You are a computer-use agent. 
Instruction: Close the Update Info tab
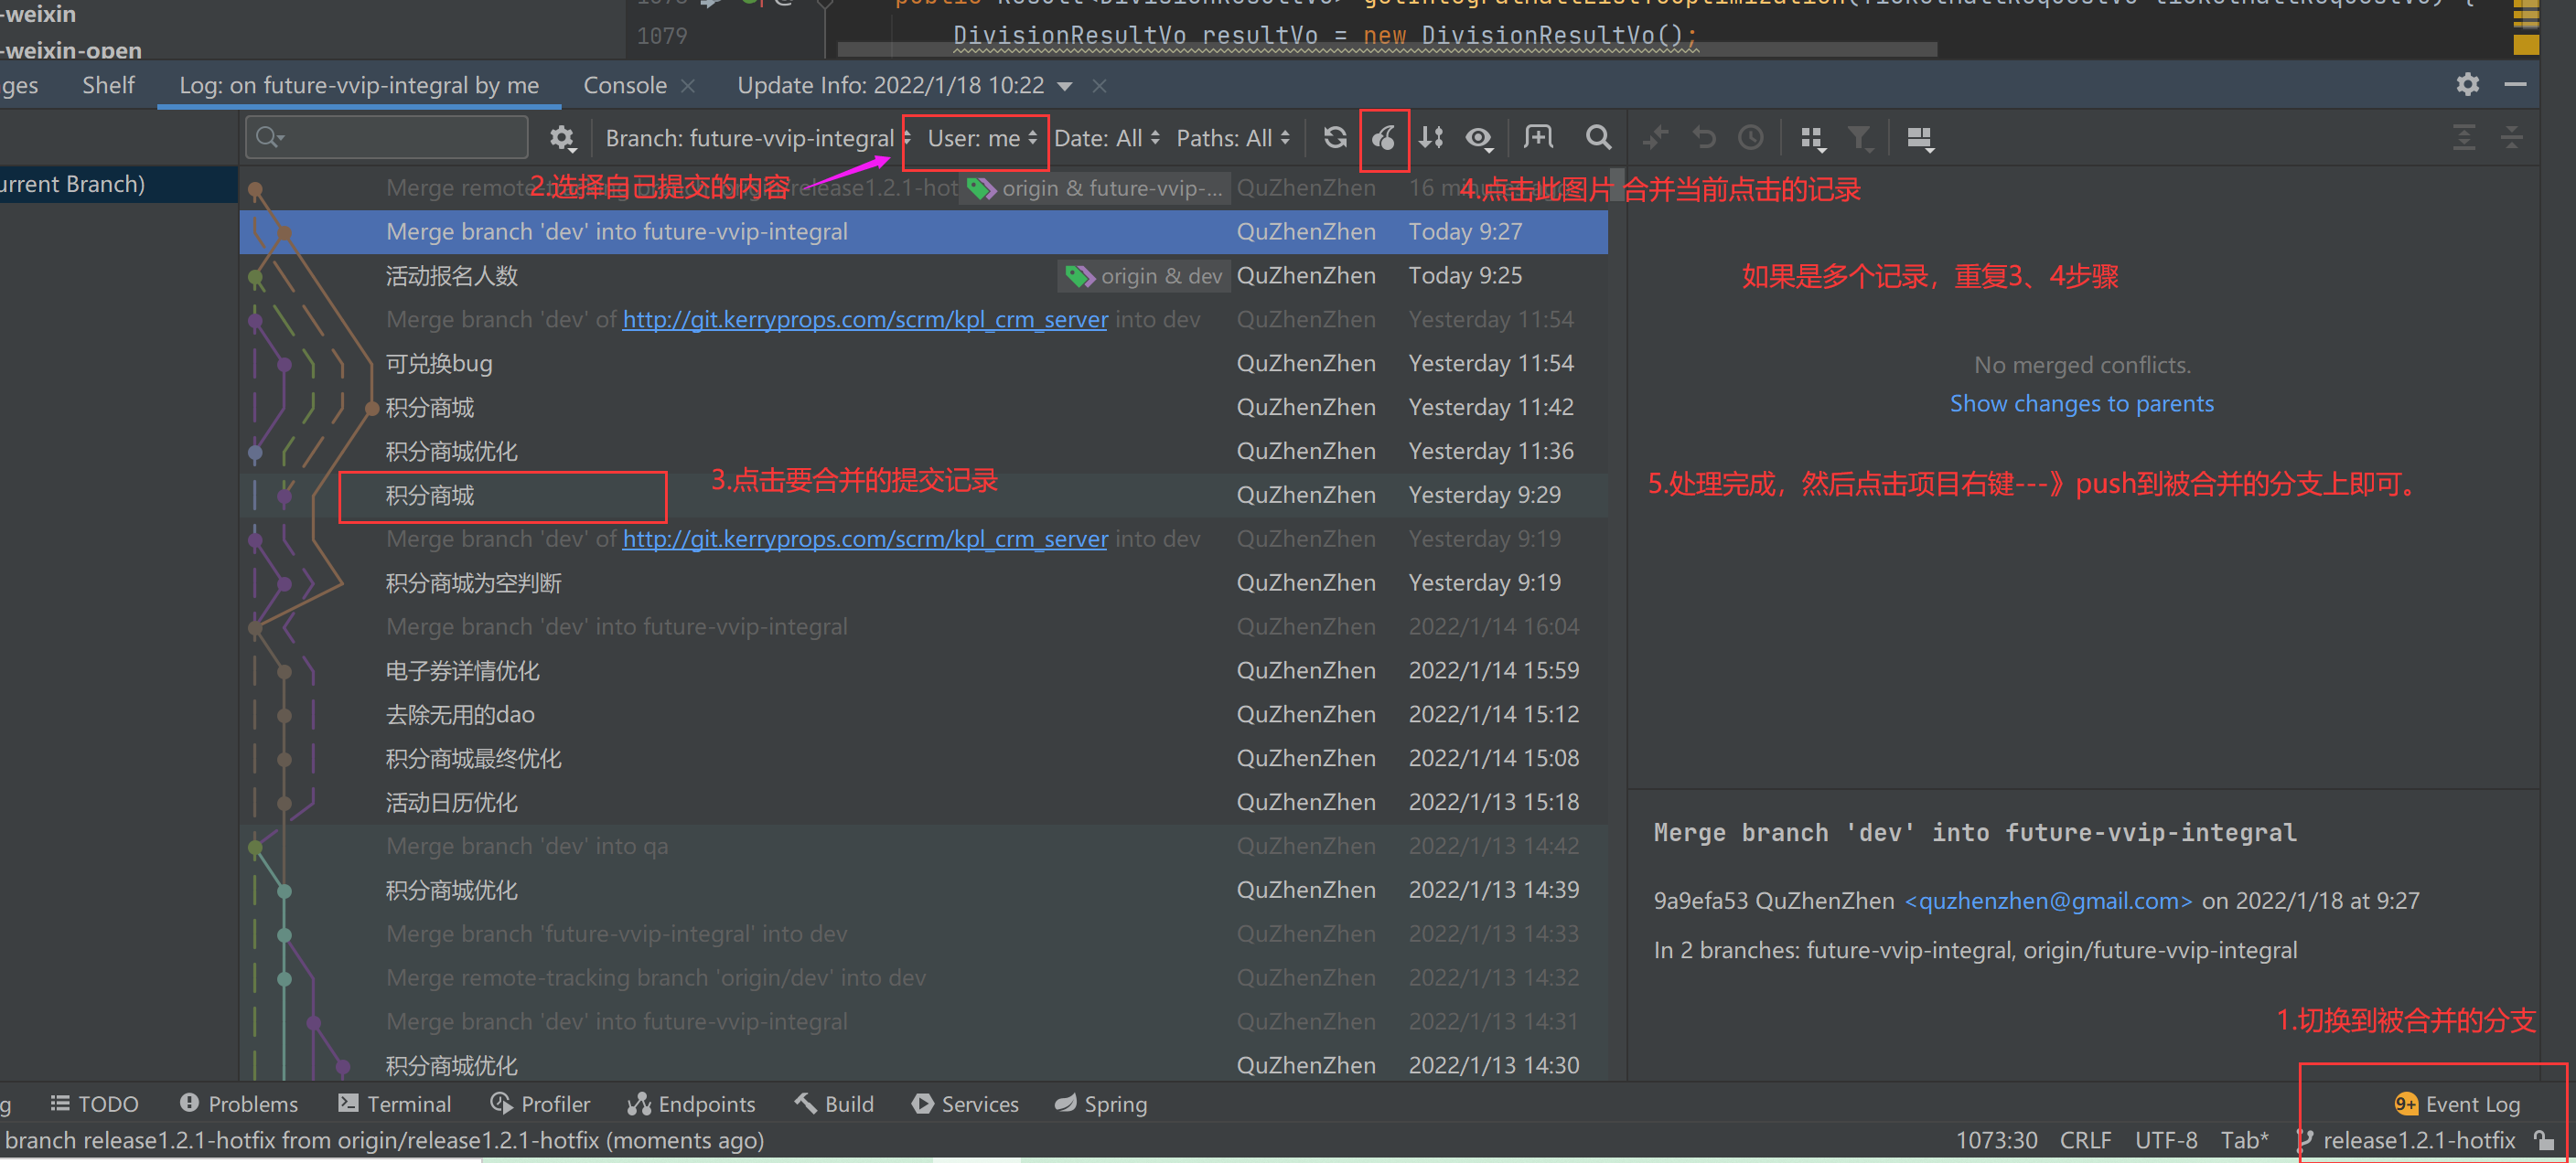1100,87
